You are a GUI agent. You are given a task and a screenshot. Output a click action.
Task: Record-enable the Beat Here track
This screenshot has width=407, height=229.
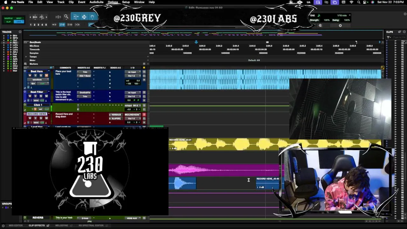point(30,75)
